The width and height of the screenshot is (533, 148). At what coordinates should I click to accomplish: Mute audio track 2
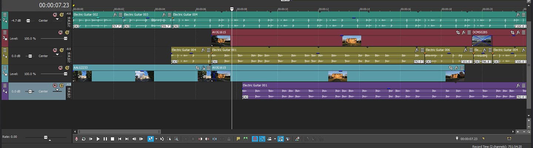tap(55, 14)
